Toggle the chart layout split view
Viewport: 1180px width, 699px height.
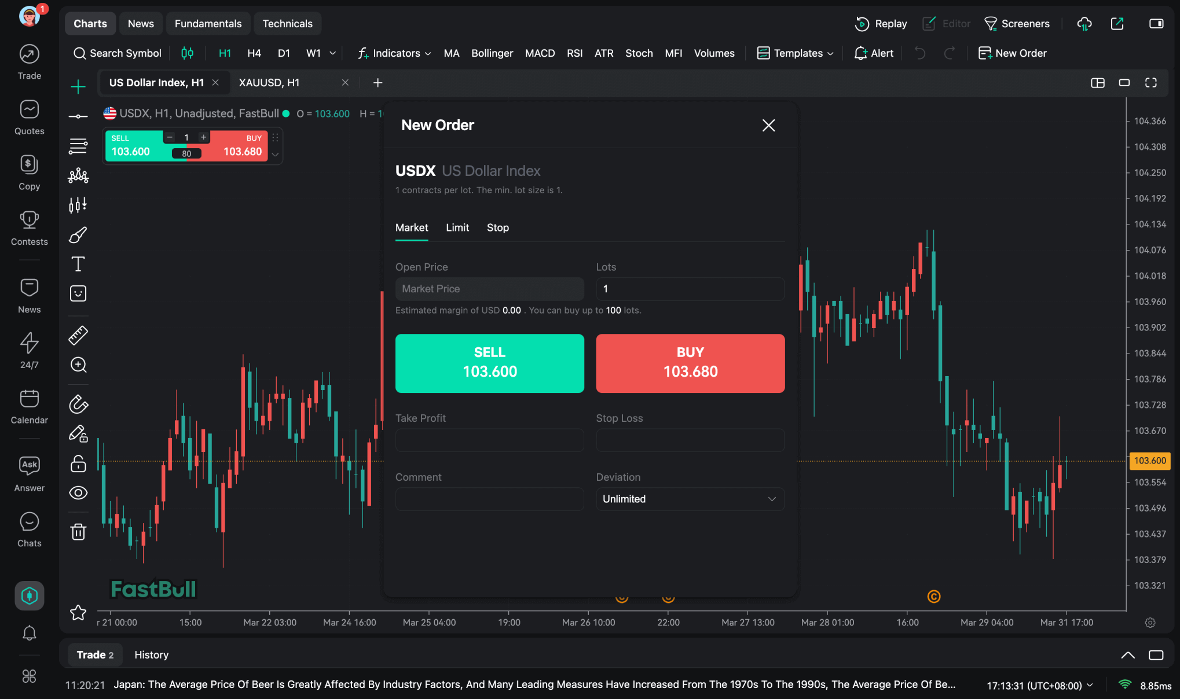point(1097,83)
